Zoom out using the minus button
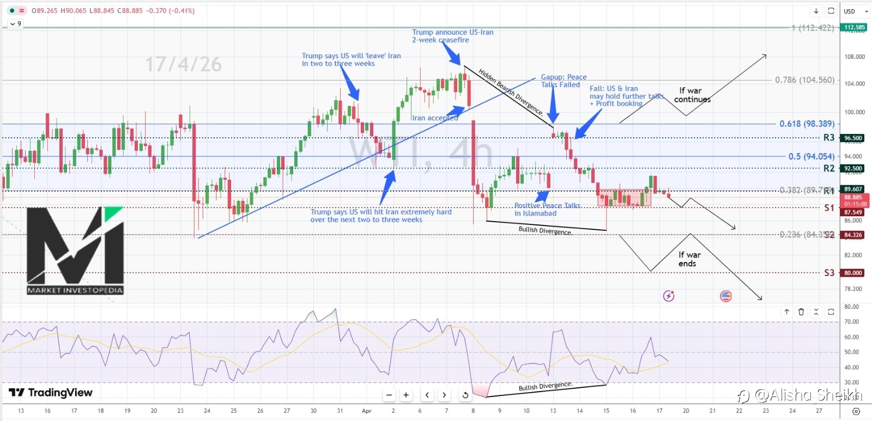Image resolution: width=872 pixels, height=421 pixels. coord(389,395)
